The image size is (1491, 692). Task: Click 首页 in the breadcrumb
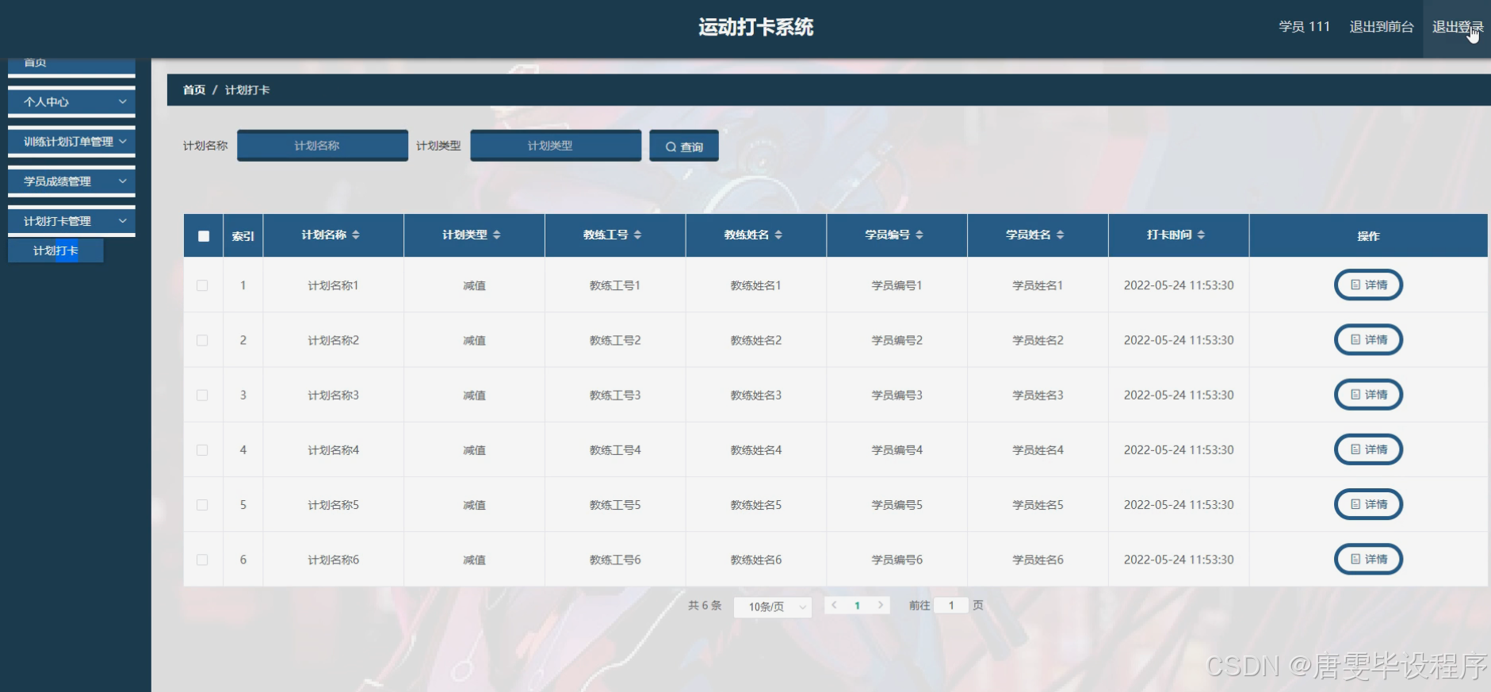194,90
